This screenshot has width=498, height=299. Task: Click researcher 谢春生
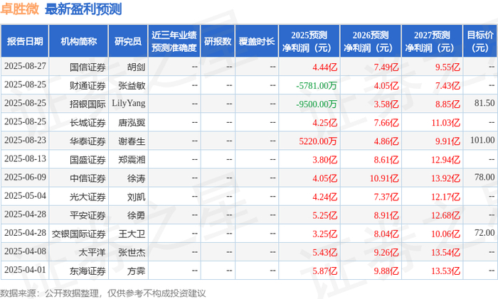click(x=132, y=141)
